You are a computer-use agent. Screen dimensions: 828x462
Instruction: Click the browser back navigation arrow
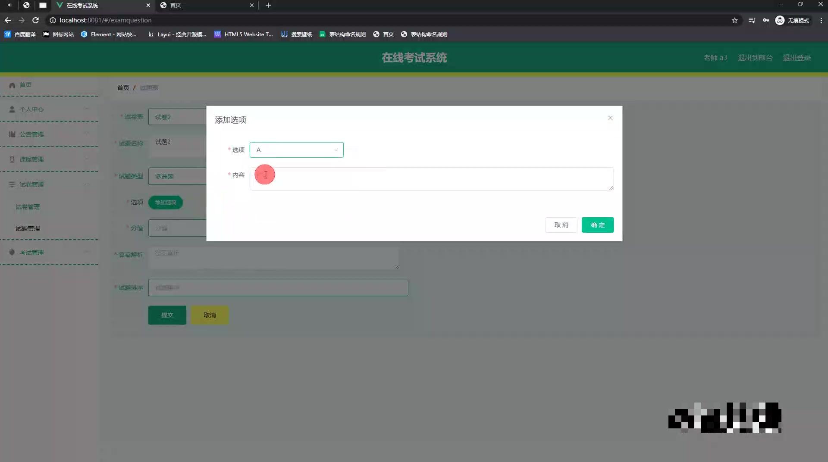click(7, 20)
